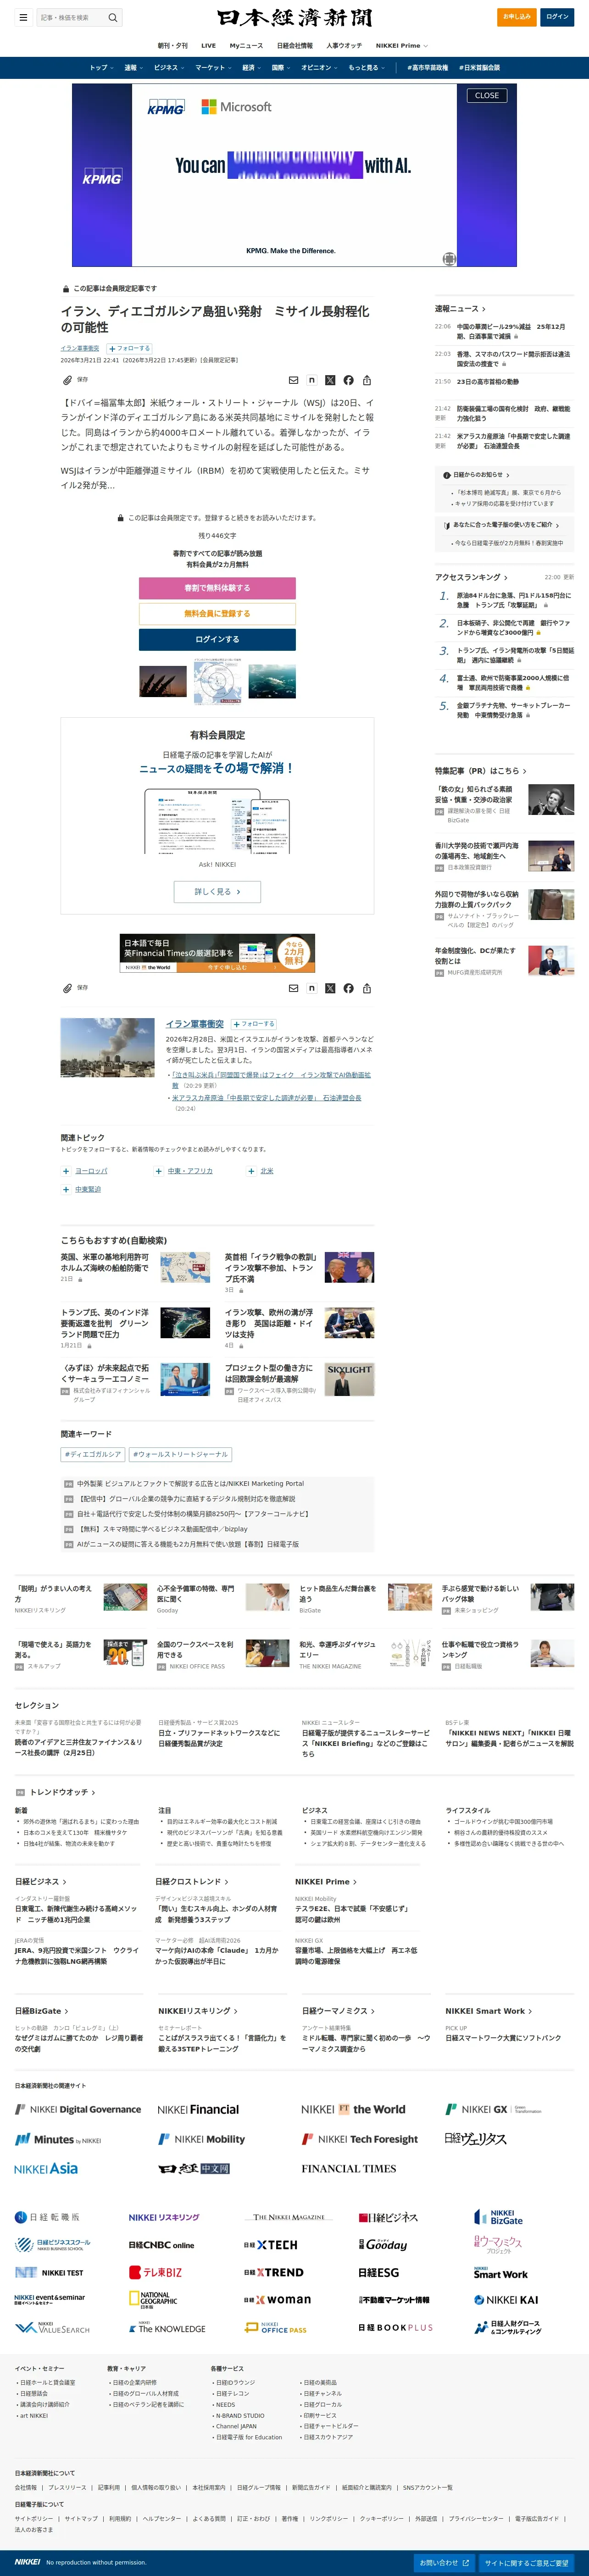Click the 保存 clip icon below the FT banner
This screenshot has width=589, height=2576.
click(67, 988)
